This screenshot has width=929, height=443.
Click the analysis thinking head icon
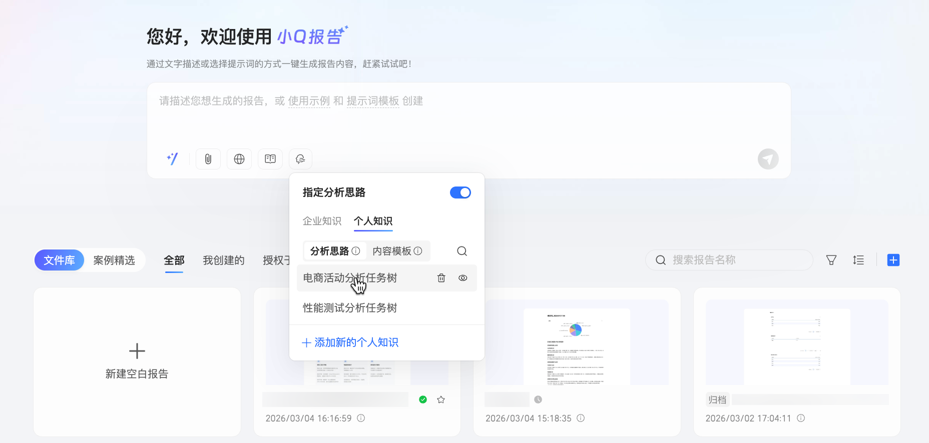tap(300, 159)
